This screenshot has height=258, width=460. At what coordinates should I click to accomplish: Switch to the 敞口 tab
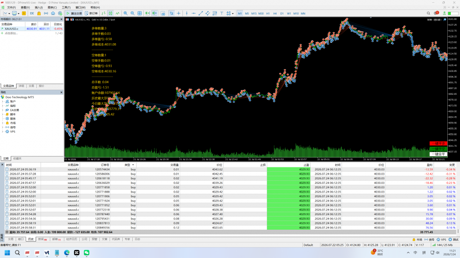(x=21, y=239)
